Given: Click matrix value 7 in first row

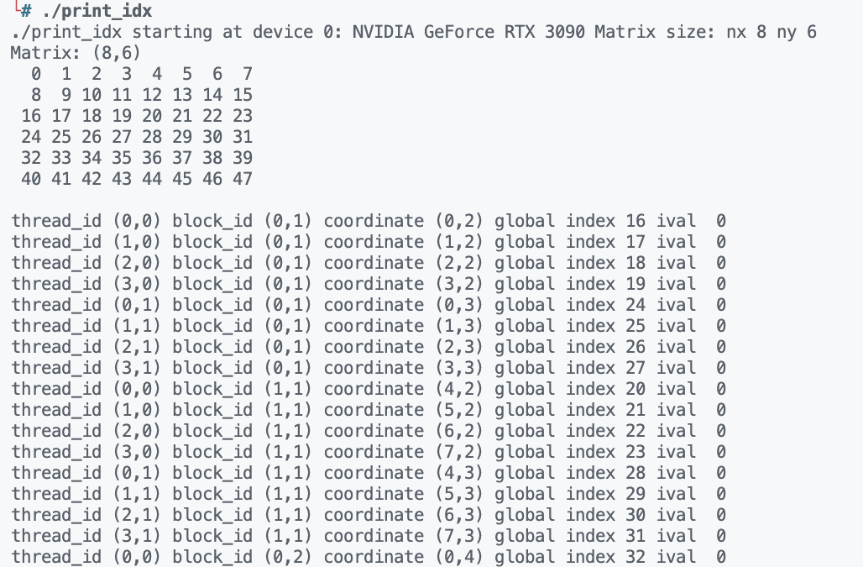Looking at the screenshot, I should (248, 74).
